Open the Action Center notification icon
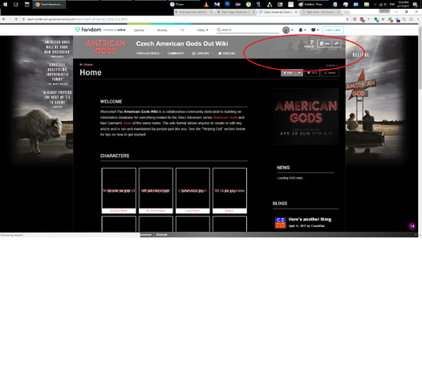Image resolution: width=422 pixels, height=385 pixels. coord(416,4)
